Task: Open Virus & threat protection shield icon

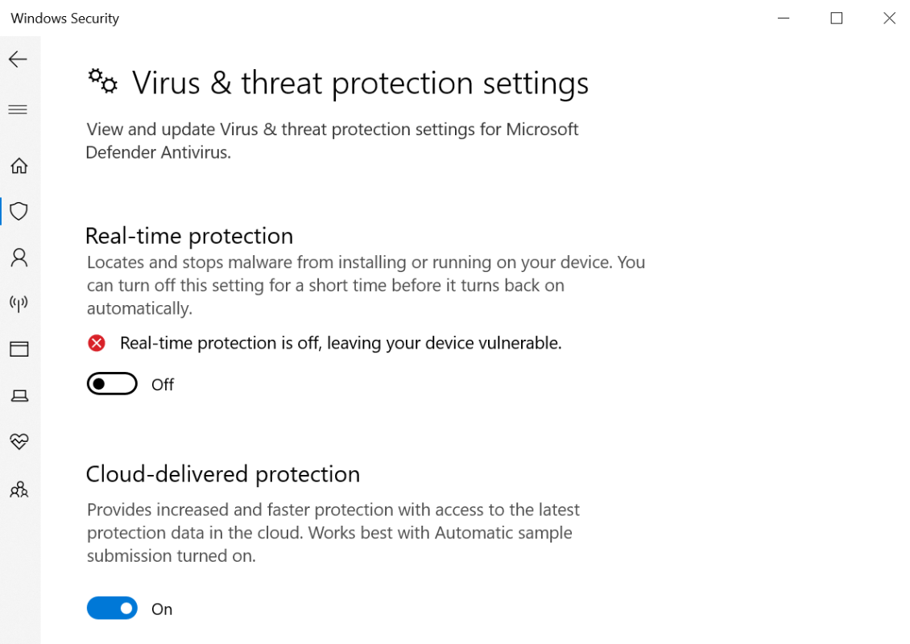Action: (x=19, y=211)
